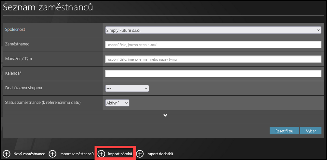Open the Nový zaměstnanec text link

pyautogui.click(x=29, y=154)
